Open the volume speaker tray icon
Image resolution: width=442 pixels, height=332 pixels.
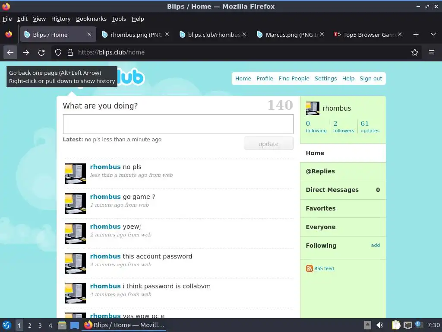click(380, 325)
